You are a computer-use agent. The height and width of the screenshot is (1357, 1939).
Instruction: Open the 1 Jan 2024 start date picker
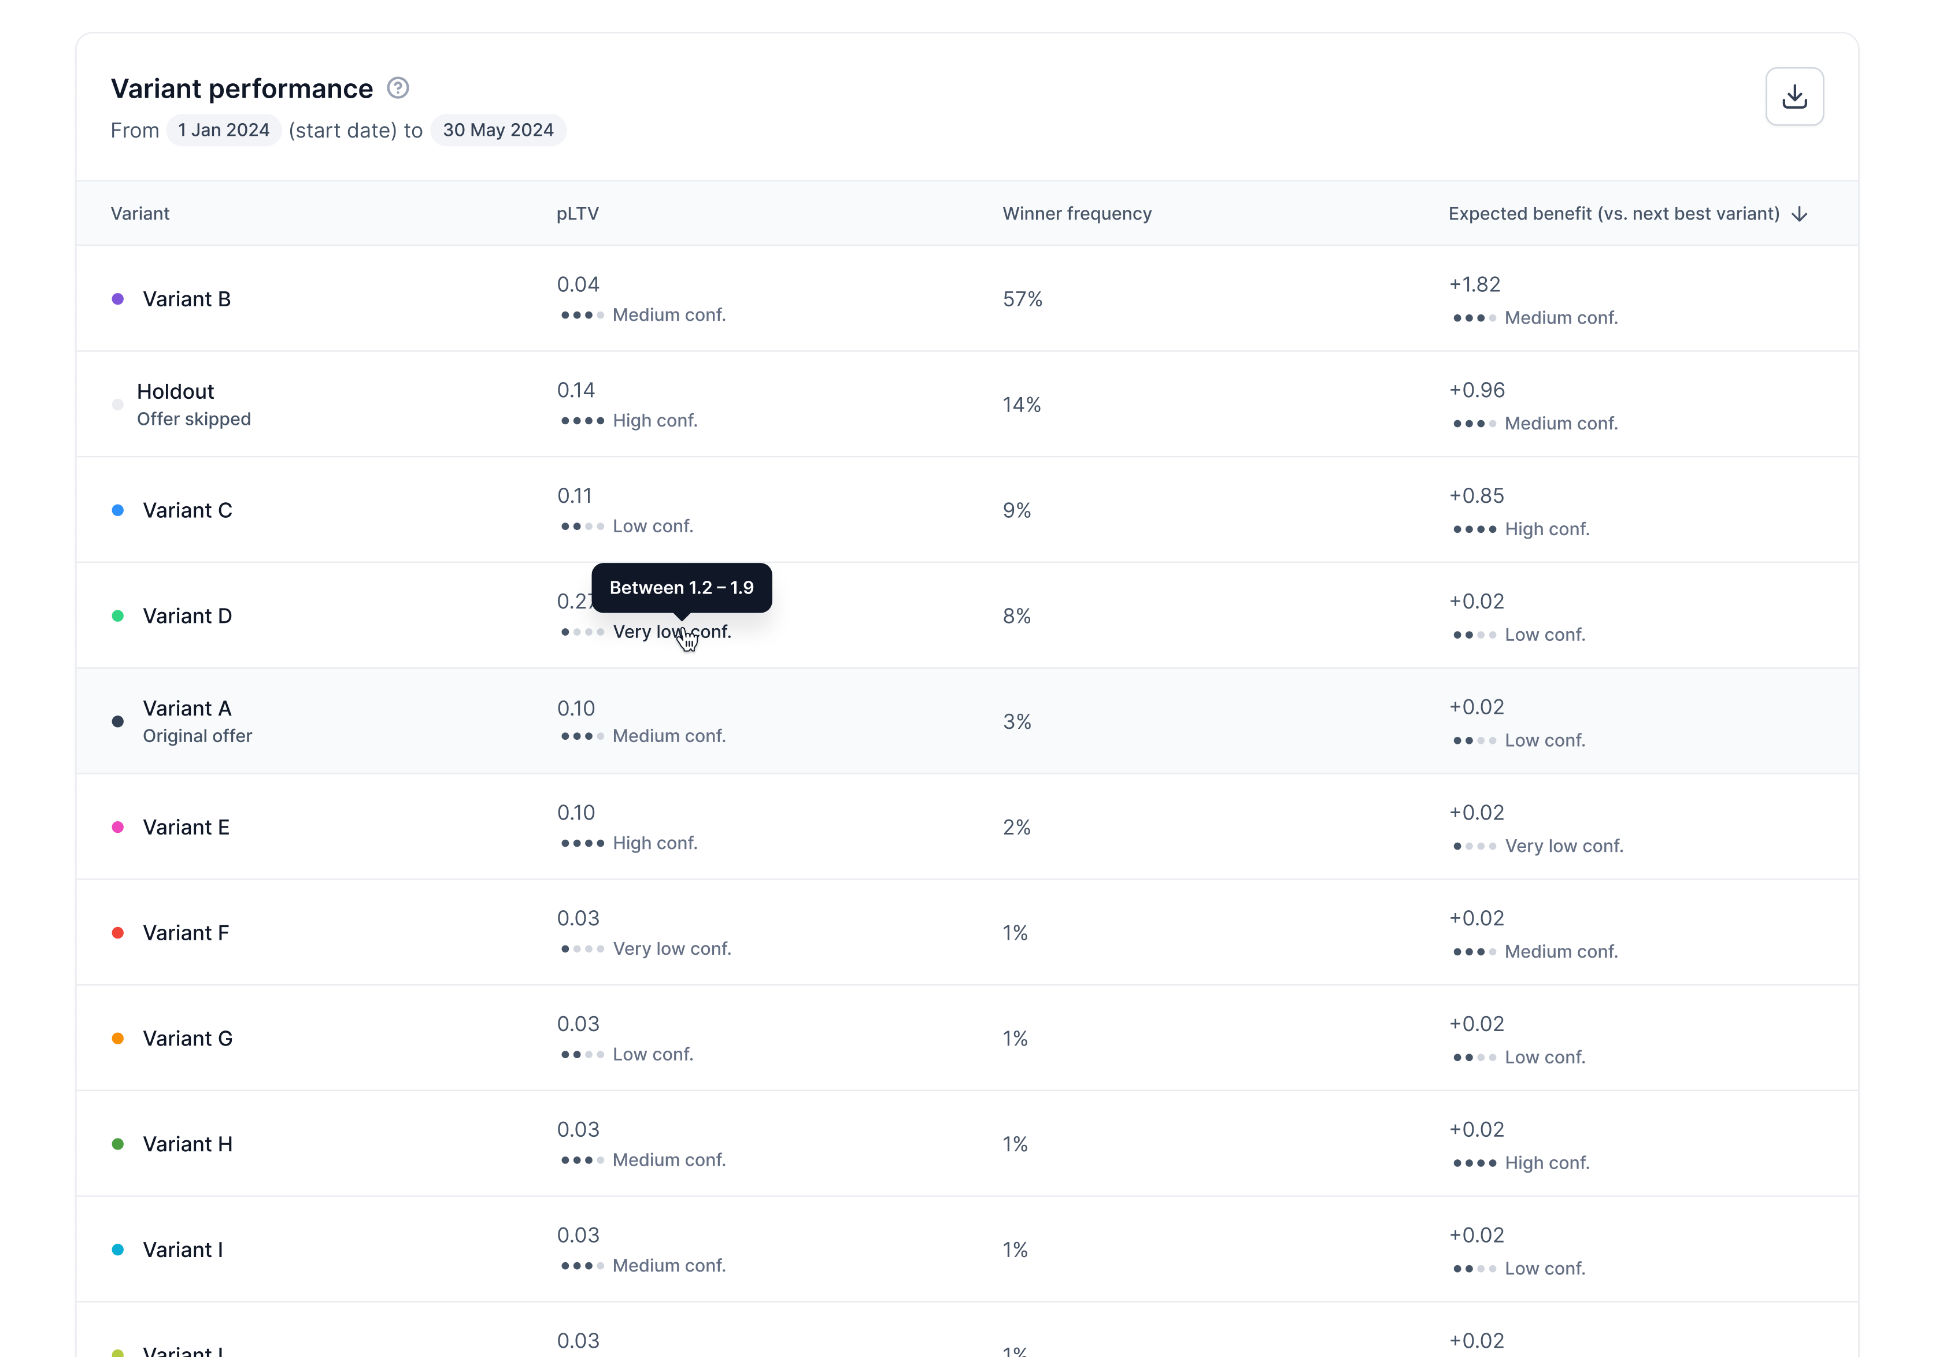click(223, 130)
